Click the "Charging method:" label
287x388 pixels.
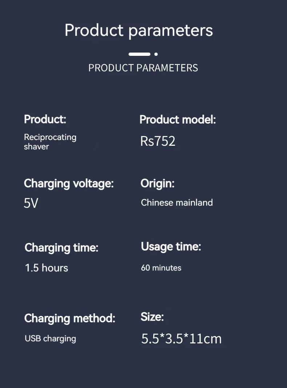[x=70, y=318]
